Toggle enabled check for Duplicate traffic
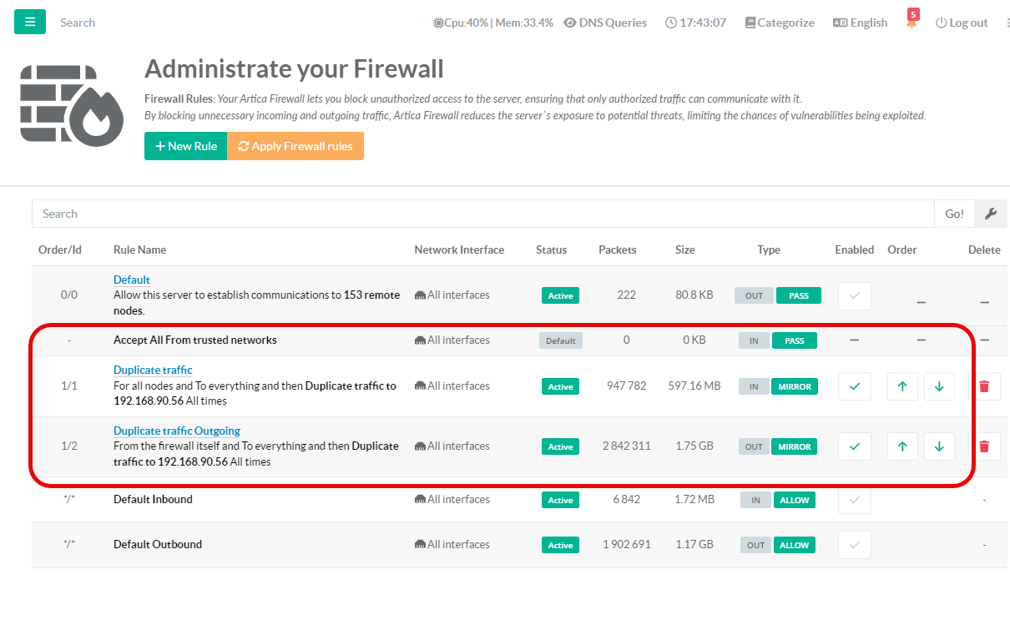The height and width of the screenshot is (620, 1010). (x=854, y=386)
